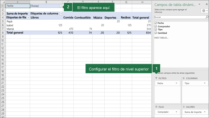The image size is (209, 118).
Task: Select row header 20
Action: coord(3,79)
